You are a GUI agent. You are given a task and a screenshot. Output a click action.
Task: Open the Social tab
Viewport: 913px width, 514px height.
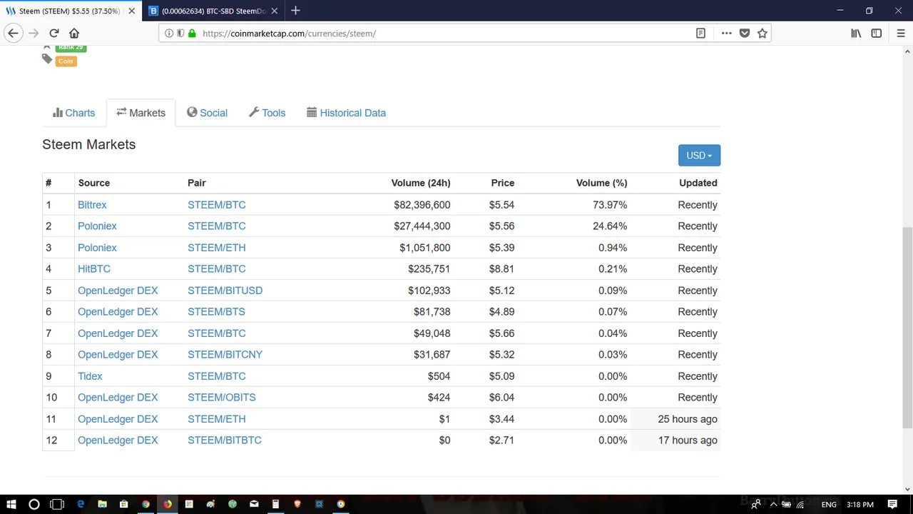click(207, 113)
